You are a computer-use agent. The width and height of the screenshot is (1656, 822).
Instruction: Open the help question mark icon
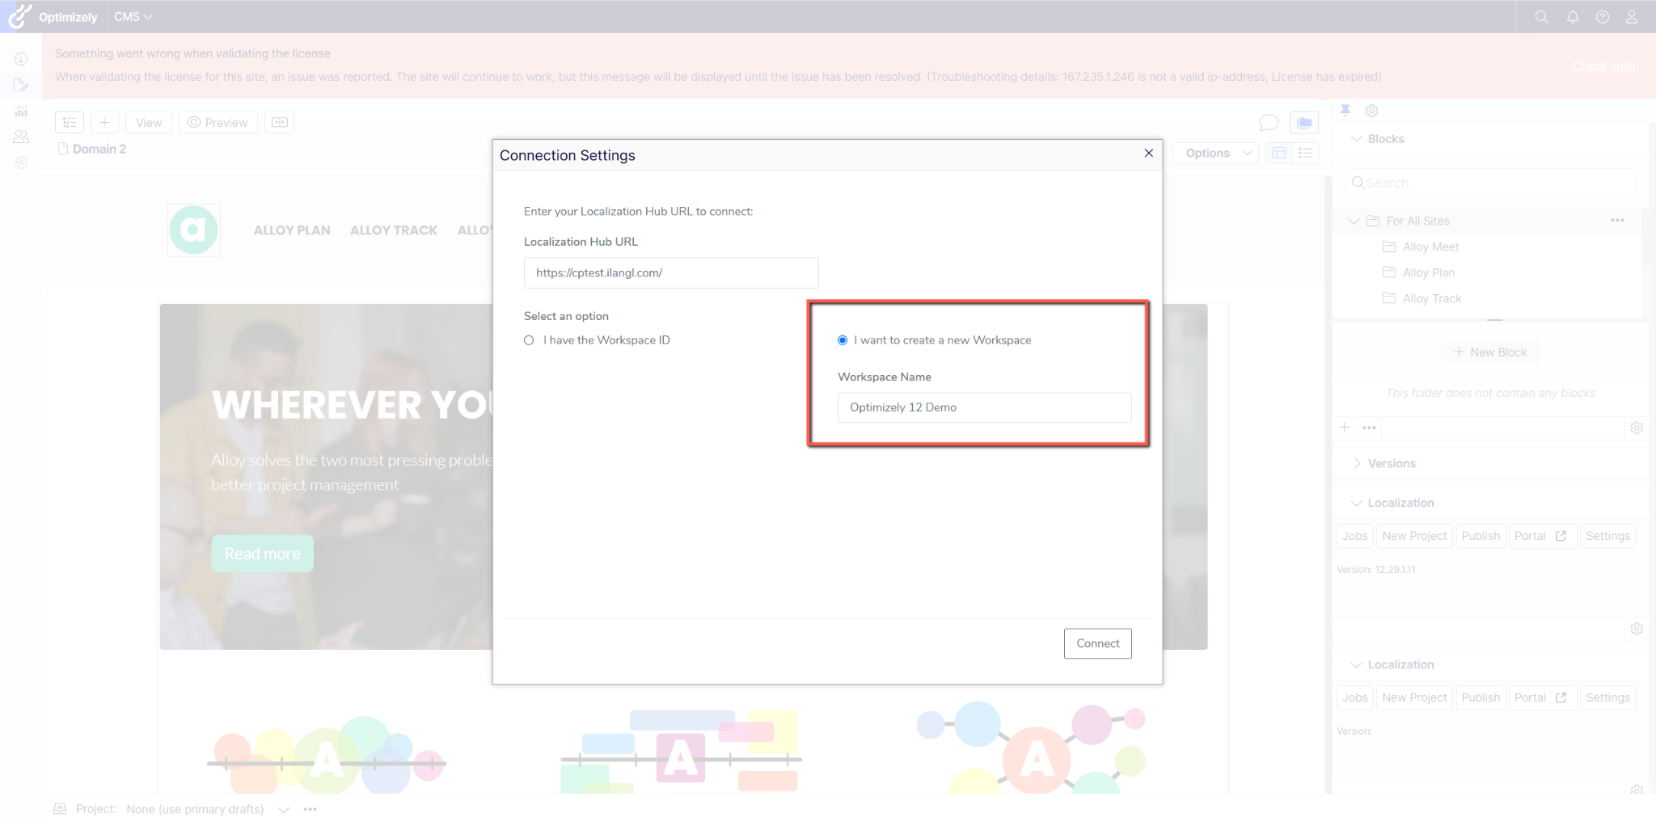tap(1602, 17)
